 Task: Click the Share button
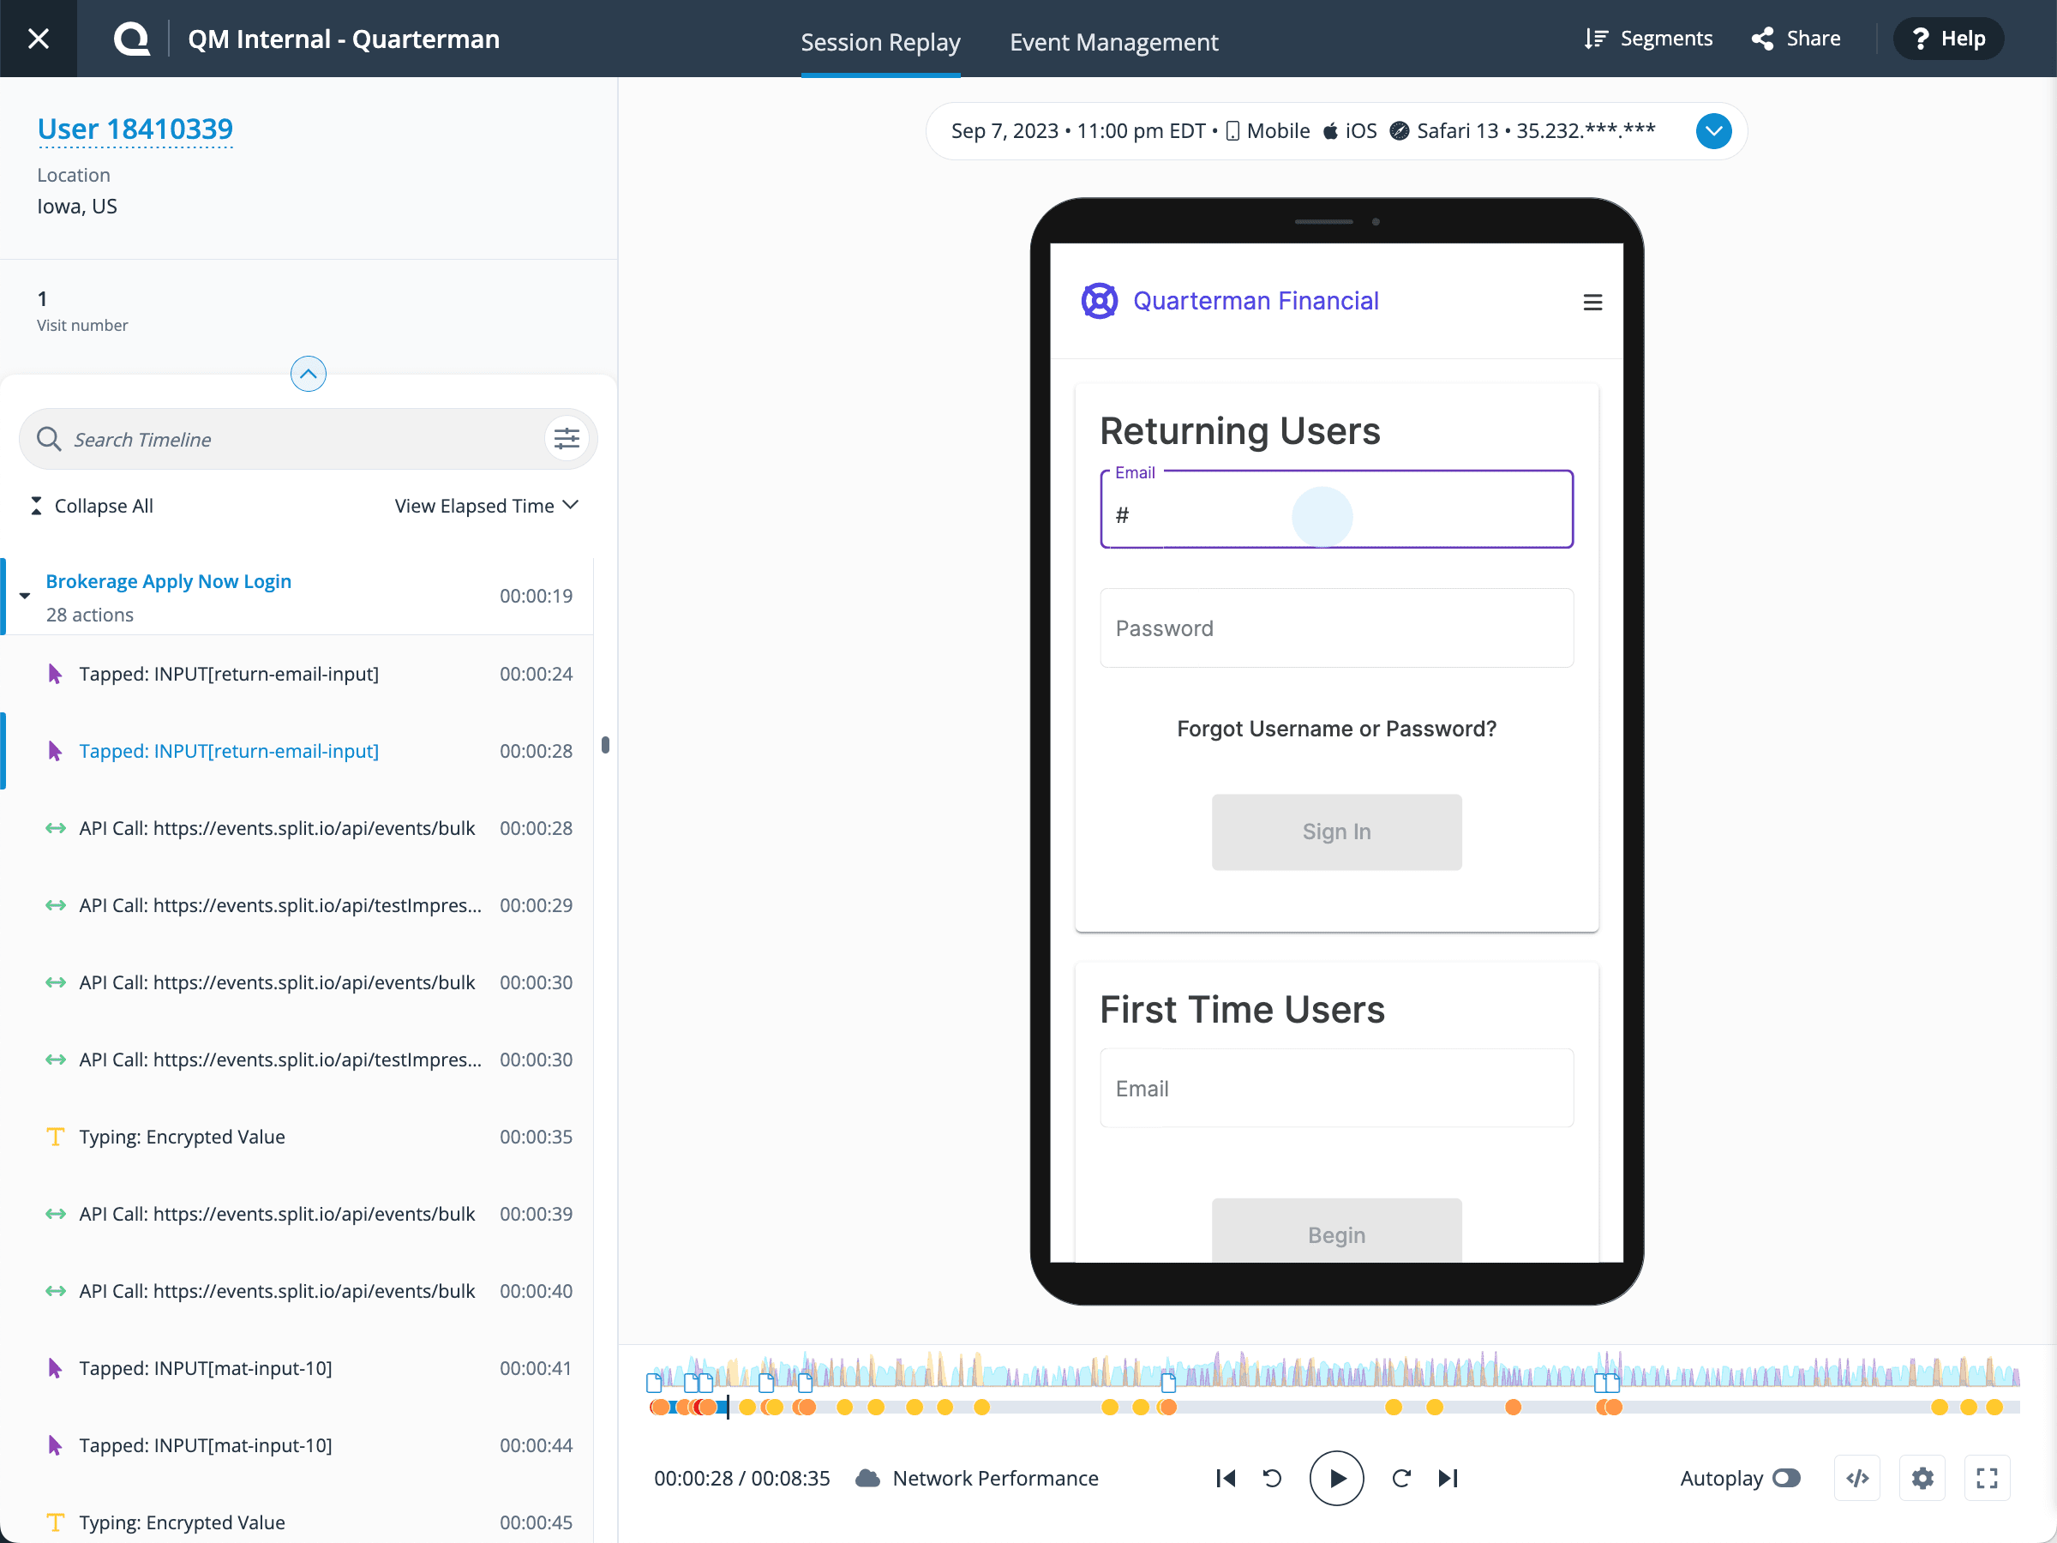coord(1796,38)
